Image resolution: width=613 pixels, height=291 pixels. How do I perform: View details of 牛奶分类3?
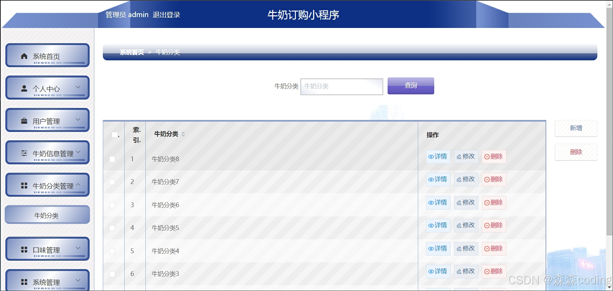tap(438, 271)
